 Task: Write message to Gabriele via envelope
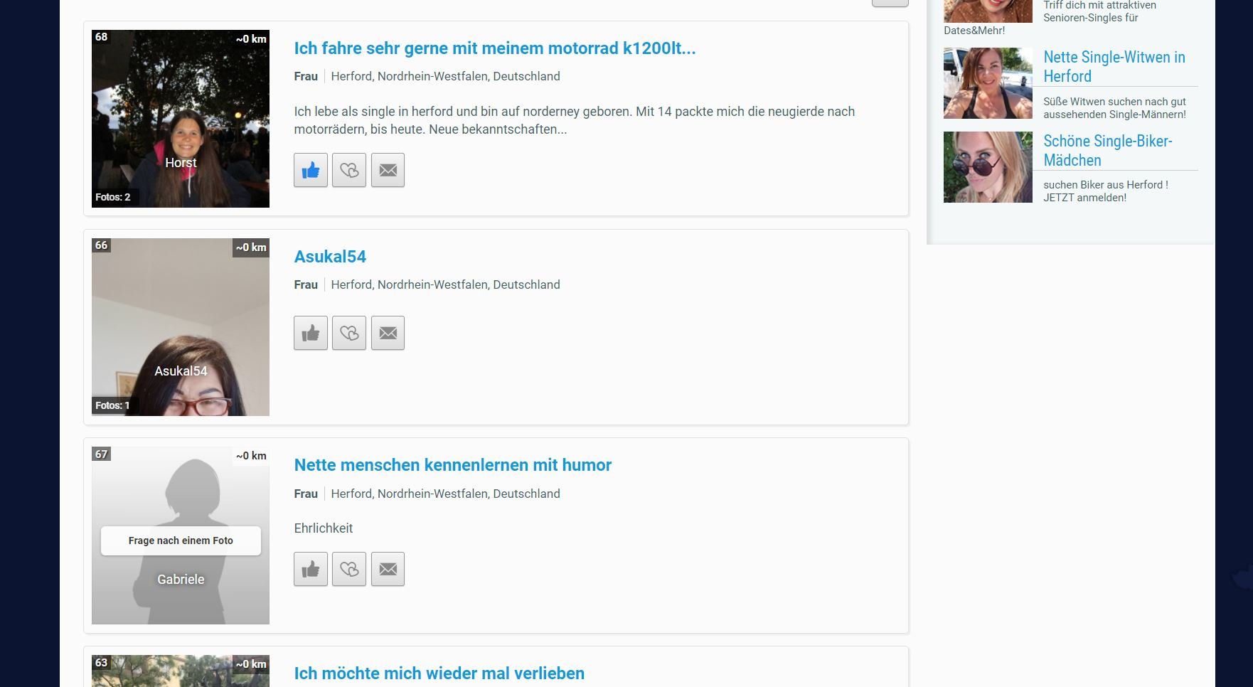tap(388, 569)
